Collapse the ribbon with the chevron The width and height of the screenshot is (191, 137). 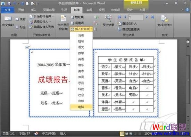click(182, 10)
